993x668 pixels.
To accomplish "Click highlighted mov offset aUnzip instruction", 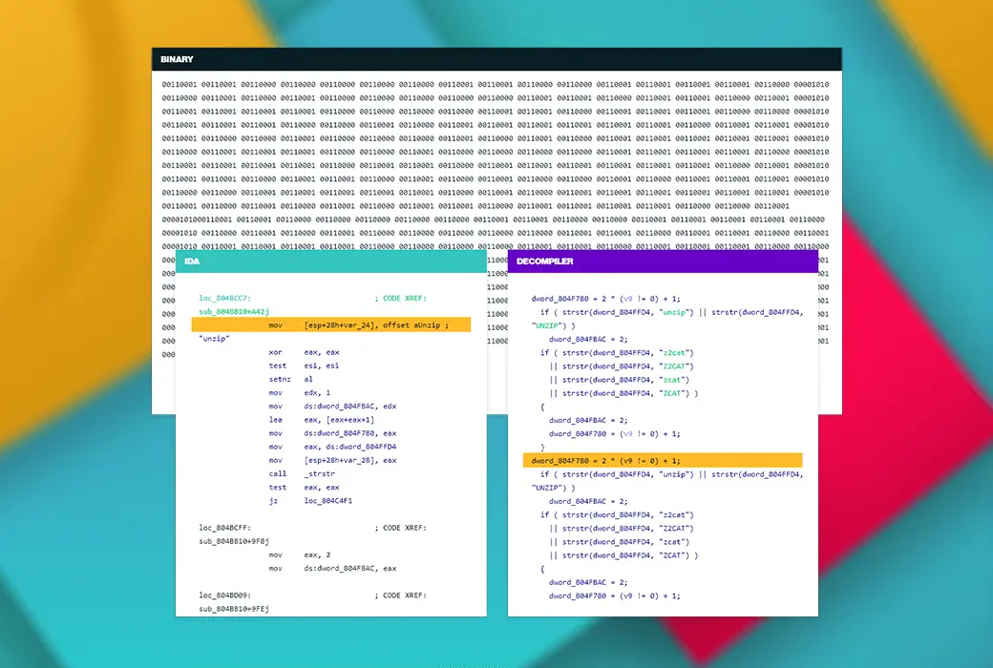I will (331, 324).
